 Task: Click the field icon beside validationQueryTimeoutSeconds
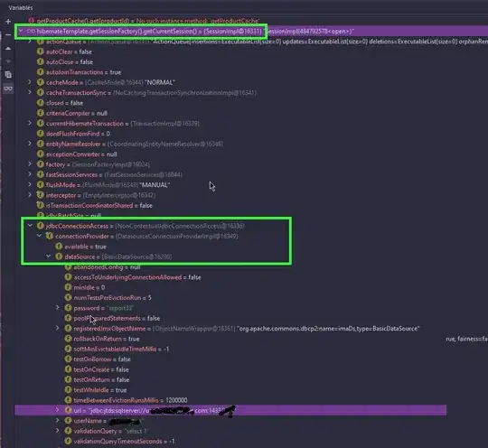pos(68,441)
